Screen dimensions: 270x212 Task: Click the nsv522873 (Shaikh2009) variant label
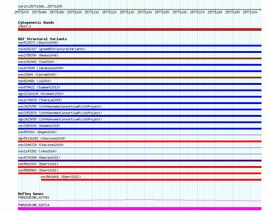38,43
